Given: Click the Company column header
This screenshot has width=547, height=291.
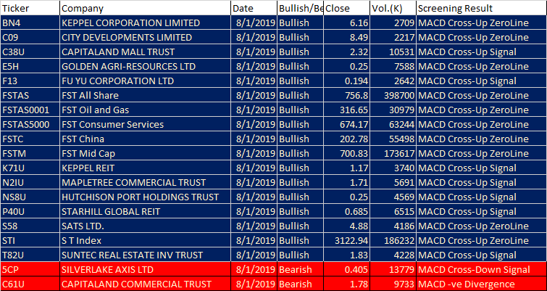Looking at the screenshot, I should pyautogui.click(x=145, y=8).
